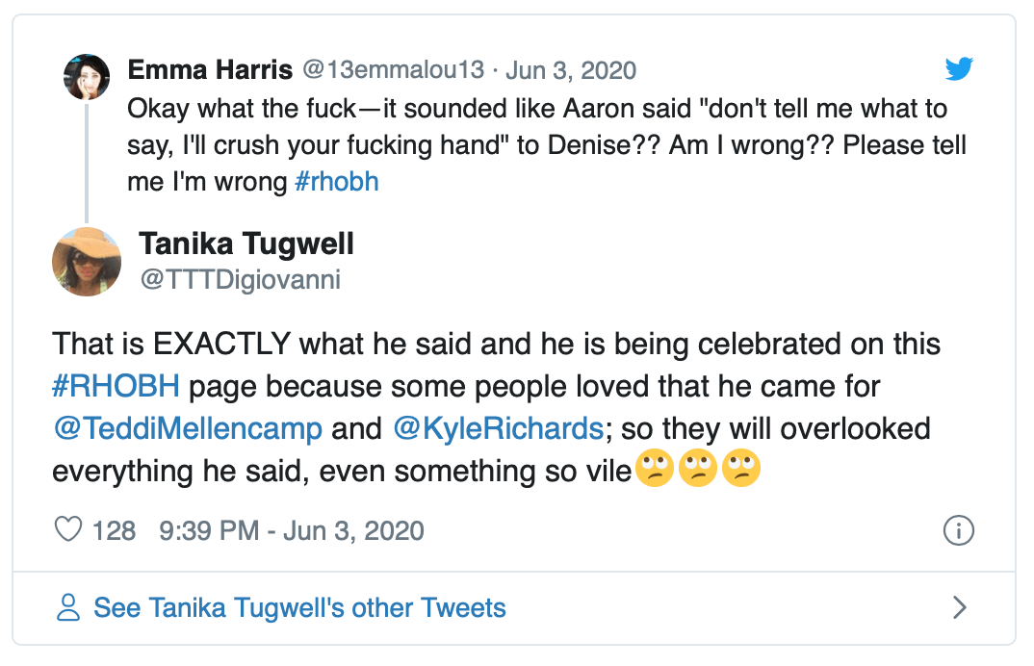Open the @TeddiMellencamp mention
The width and height of the screenshot is (1034, 666).
(188, 428)
